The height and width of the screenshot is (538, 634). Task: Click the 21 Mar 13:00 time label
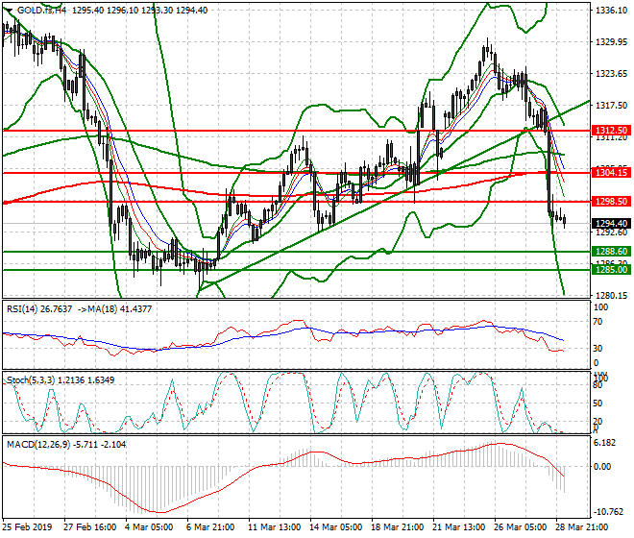[x=459, y=527]
